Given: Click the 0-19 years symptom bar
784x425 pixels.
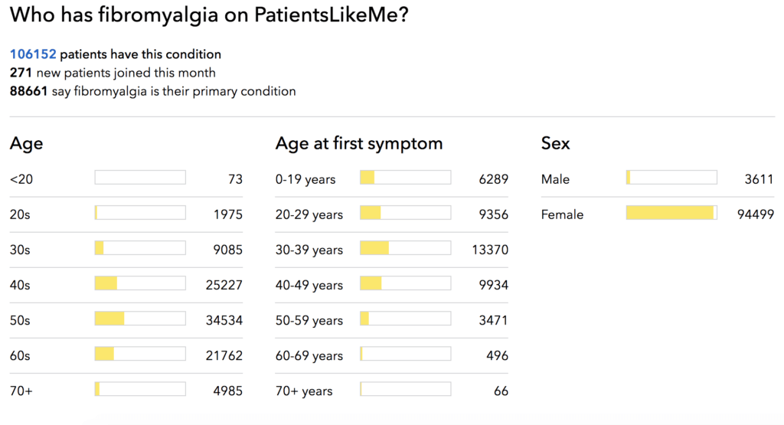Looking at the screenshot, I should coord(406,178).
